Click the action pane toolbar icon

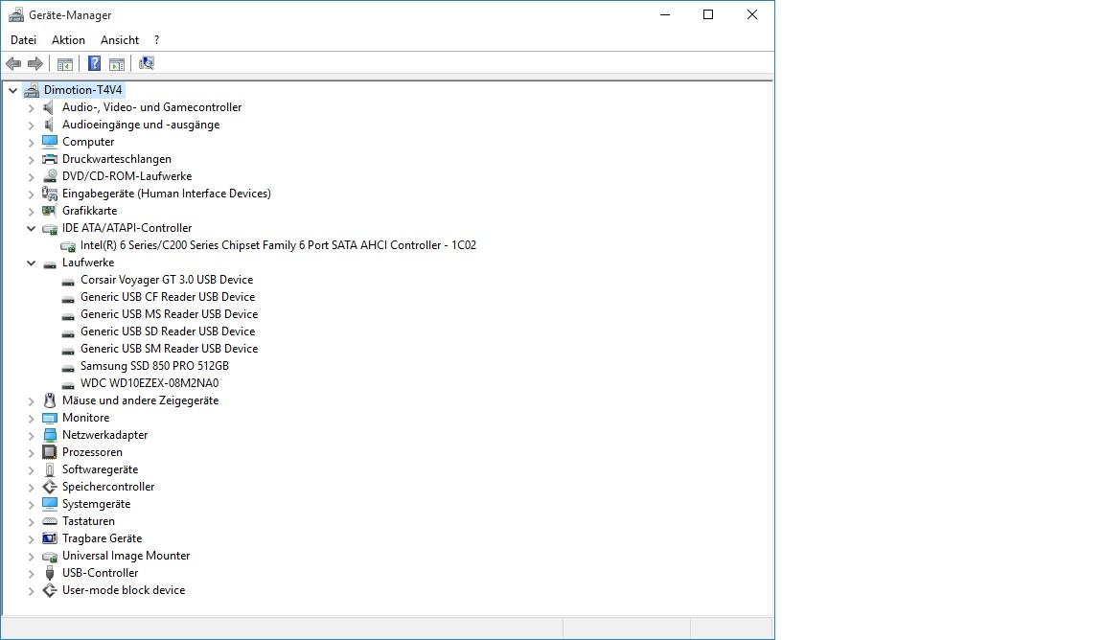tap(117, 64)
